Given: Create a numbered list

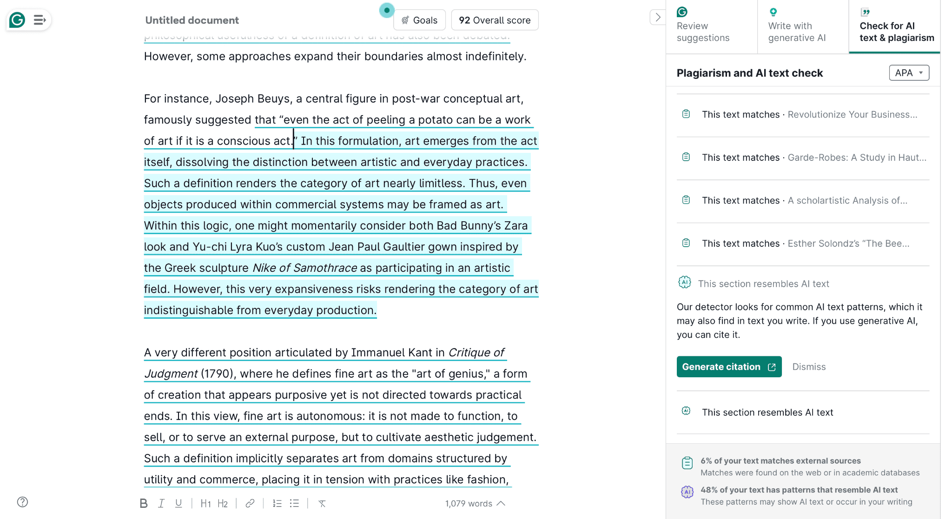Looking at the screenshot, I should 278,504.
